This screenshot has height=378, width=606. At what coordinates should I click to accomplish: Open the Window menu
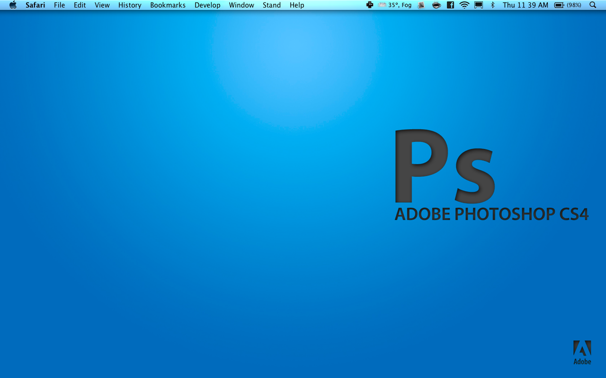pos(241,5)
